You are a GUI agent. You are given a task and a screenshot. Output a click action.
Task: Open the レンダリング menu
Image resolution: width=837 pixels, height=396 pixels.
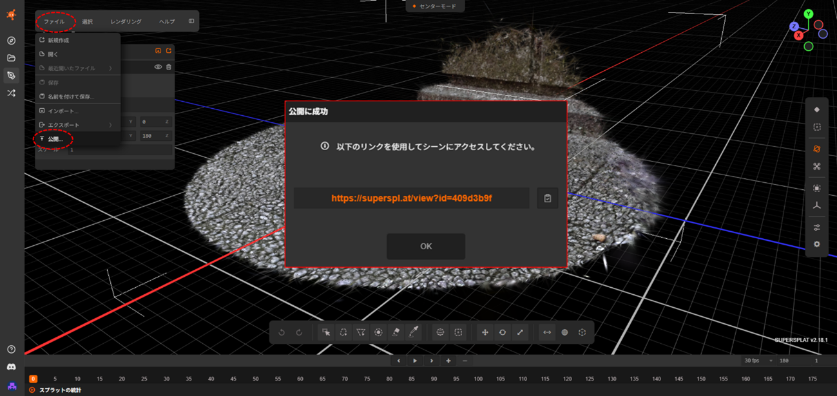point(126,21)
